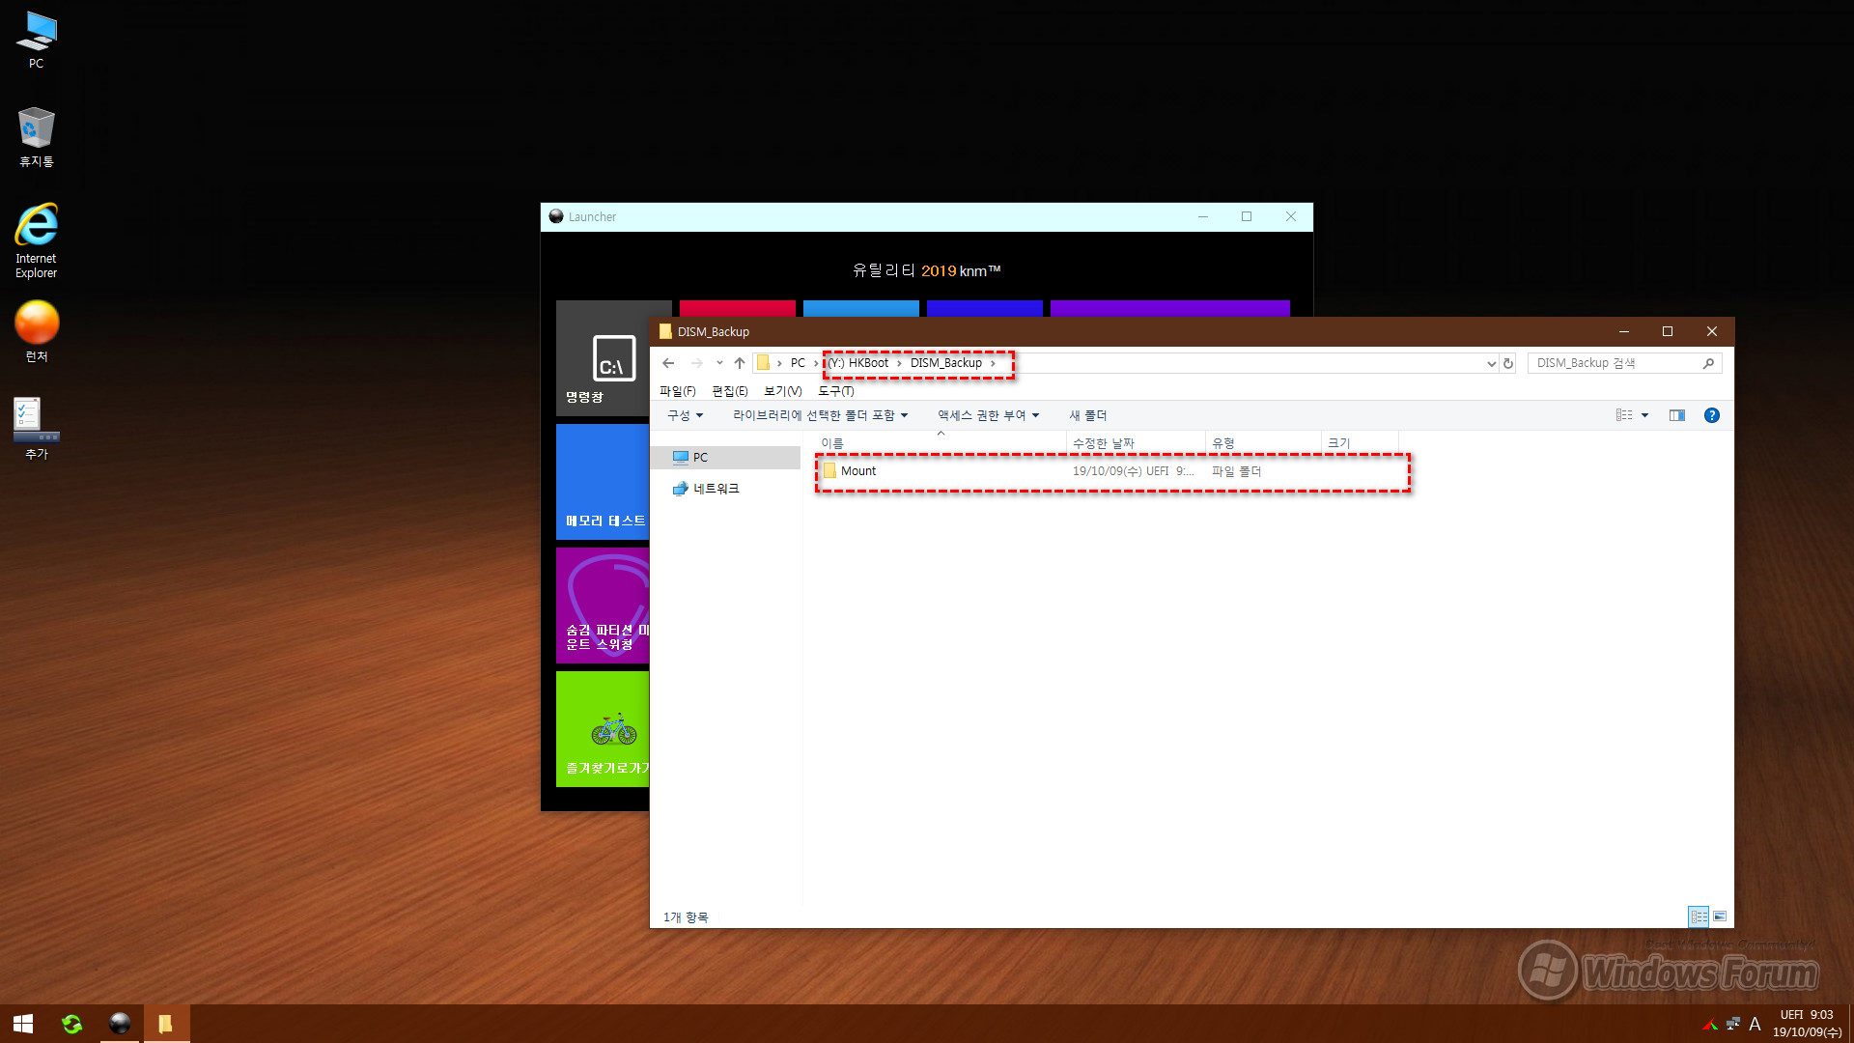
Task: Expand chevron after HKBoot in breadcrumb
Action: [x=899, y=363]
